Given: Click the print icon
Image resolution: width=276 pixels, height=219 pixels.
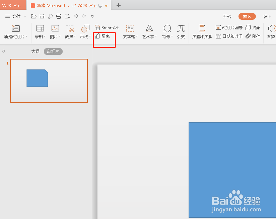Looking at the screenshot, I should [x=59, y=16].
